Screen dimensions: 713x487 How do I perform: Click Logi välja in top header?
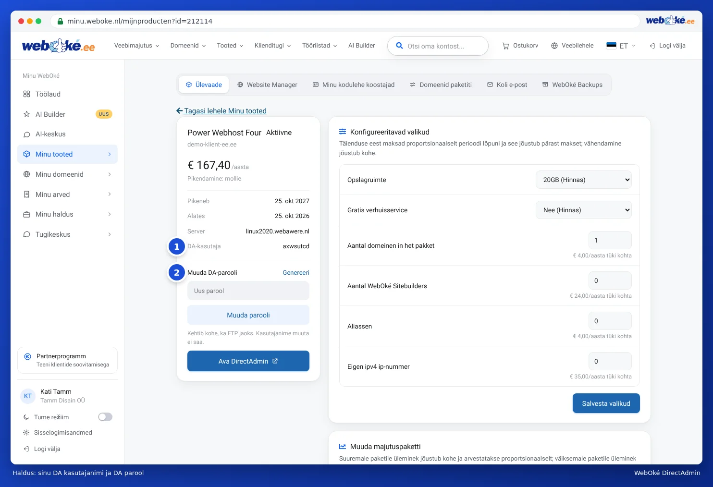coord(667,46)
